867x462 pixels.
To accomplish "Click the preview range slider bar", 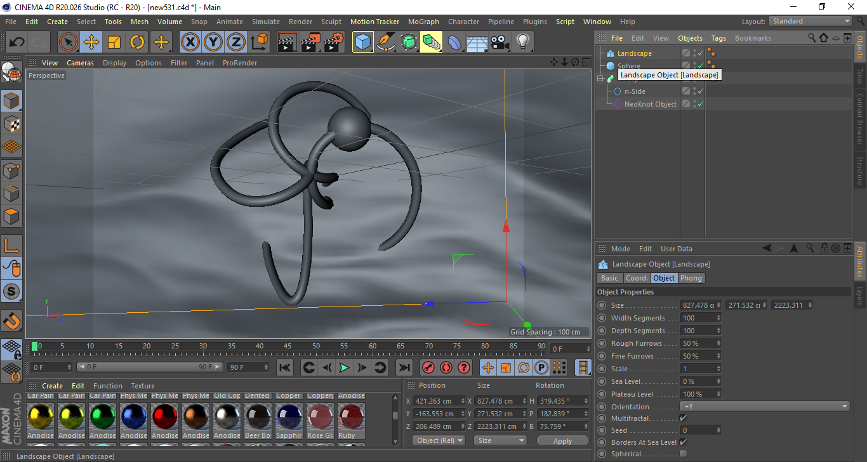I will click(x=150, y=367).
